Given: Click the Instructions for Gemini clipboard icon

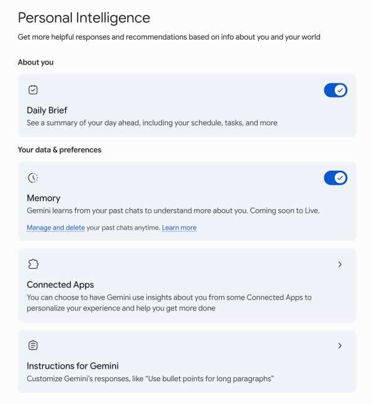Looking at the screenshot, I should point(33,345).
